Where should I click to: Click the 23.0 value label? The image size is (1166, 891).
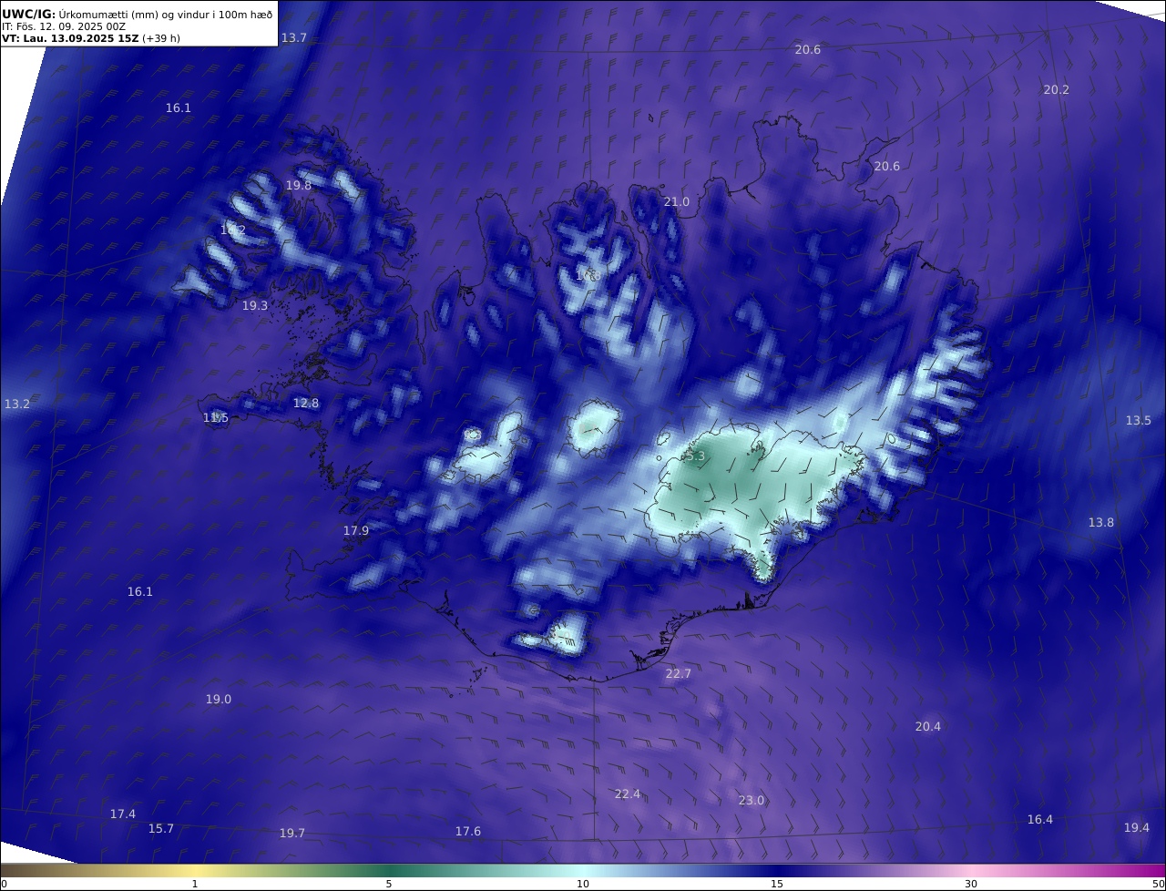pos(751,801)
